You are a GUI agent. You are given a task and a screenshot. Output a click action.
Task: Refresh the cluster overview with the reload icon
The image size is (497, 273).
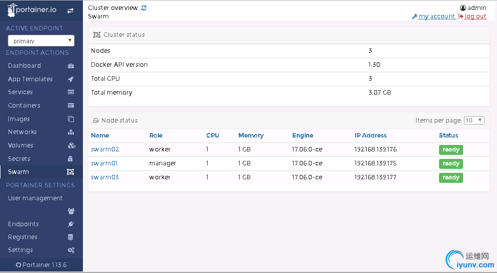point(144,8)
